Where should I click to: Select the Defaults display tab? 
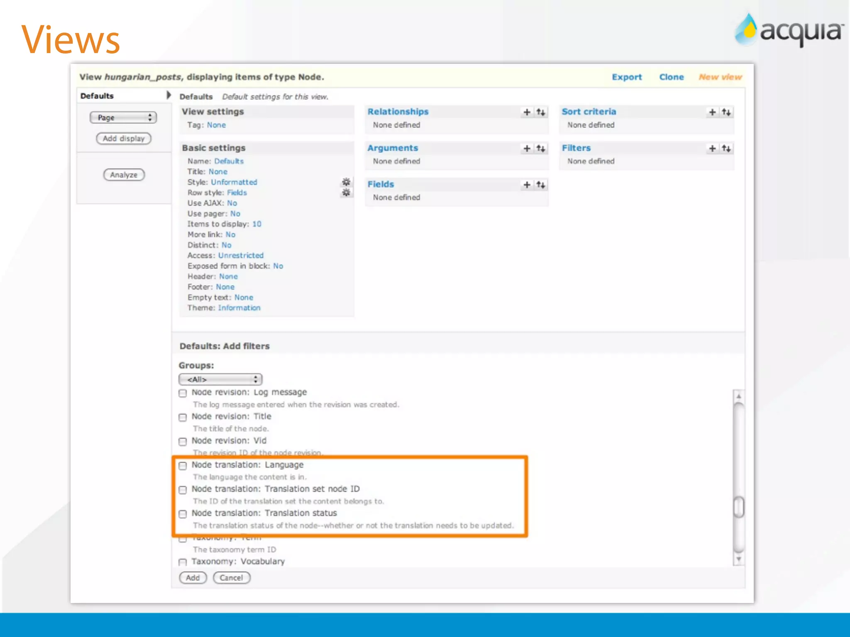[97, 96]
